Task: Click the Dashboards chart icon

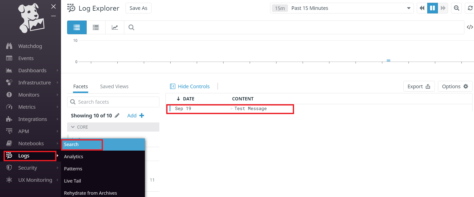Action: click(9, 70)
